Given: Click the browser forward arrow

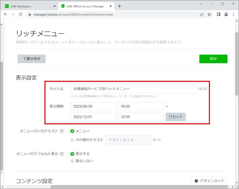Looking at the screenshot, I should [x=13, y=14].
